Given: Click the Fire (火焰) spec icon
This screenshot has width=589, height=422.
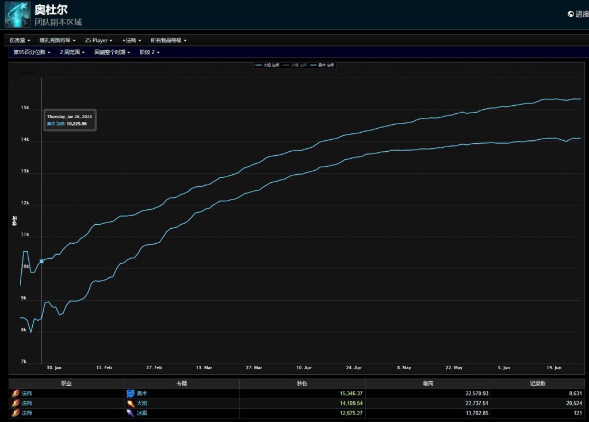Looking at the screenshot, I should point(131,403).
